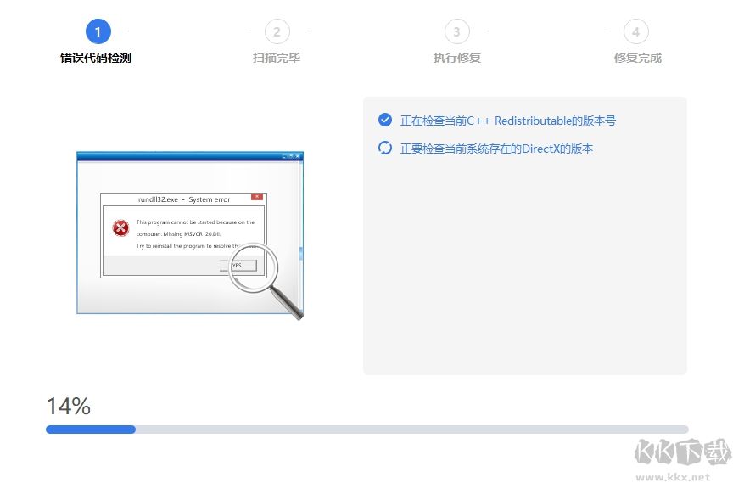
Task: Click the blue completed checkmark icon
Action: point(384,121)
